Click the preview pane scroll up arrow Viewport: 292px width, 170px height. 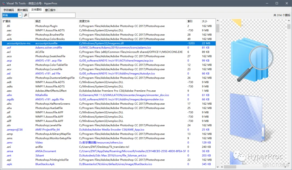289,21
